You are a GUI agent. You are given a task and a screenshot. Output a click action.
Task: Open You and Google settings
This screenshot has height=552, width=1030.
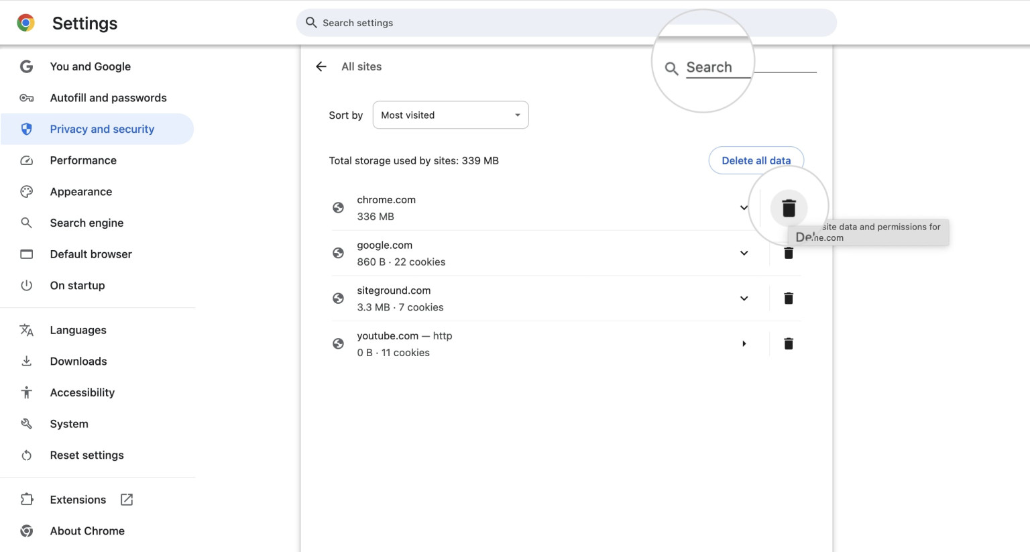[91, 66]
